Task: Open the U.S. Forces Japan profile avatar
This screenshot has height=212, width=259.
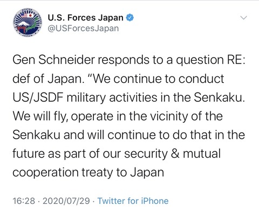Action: (28, 23)
